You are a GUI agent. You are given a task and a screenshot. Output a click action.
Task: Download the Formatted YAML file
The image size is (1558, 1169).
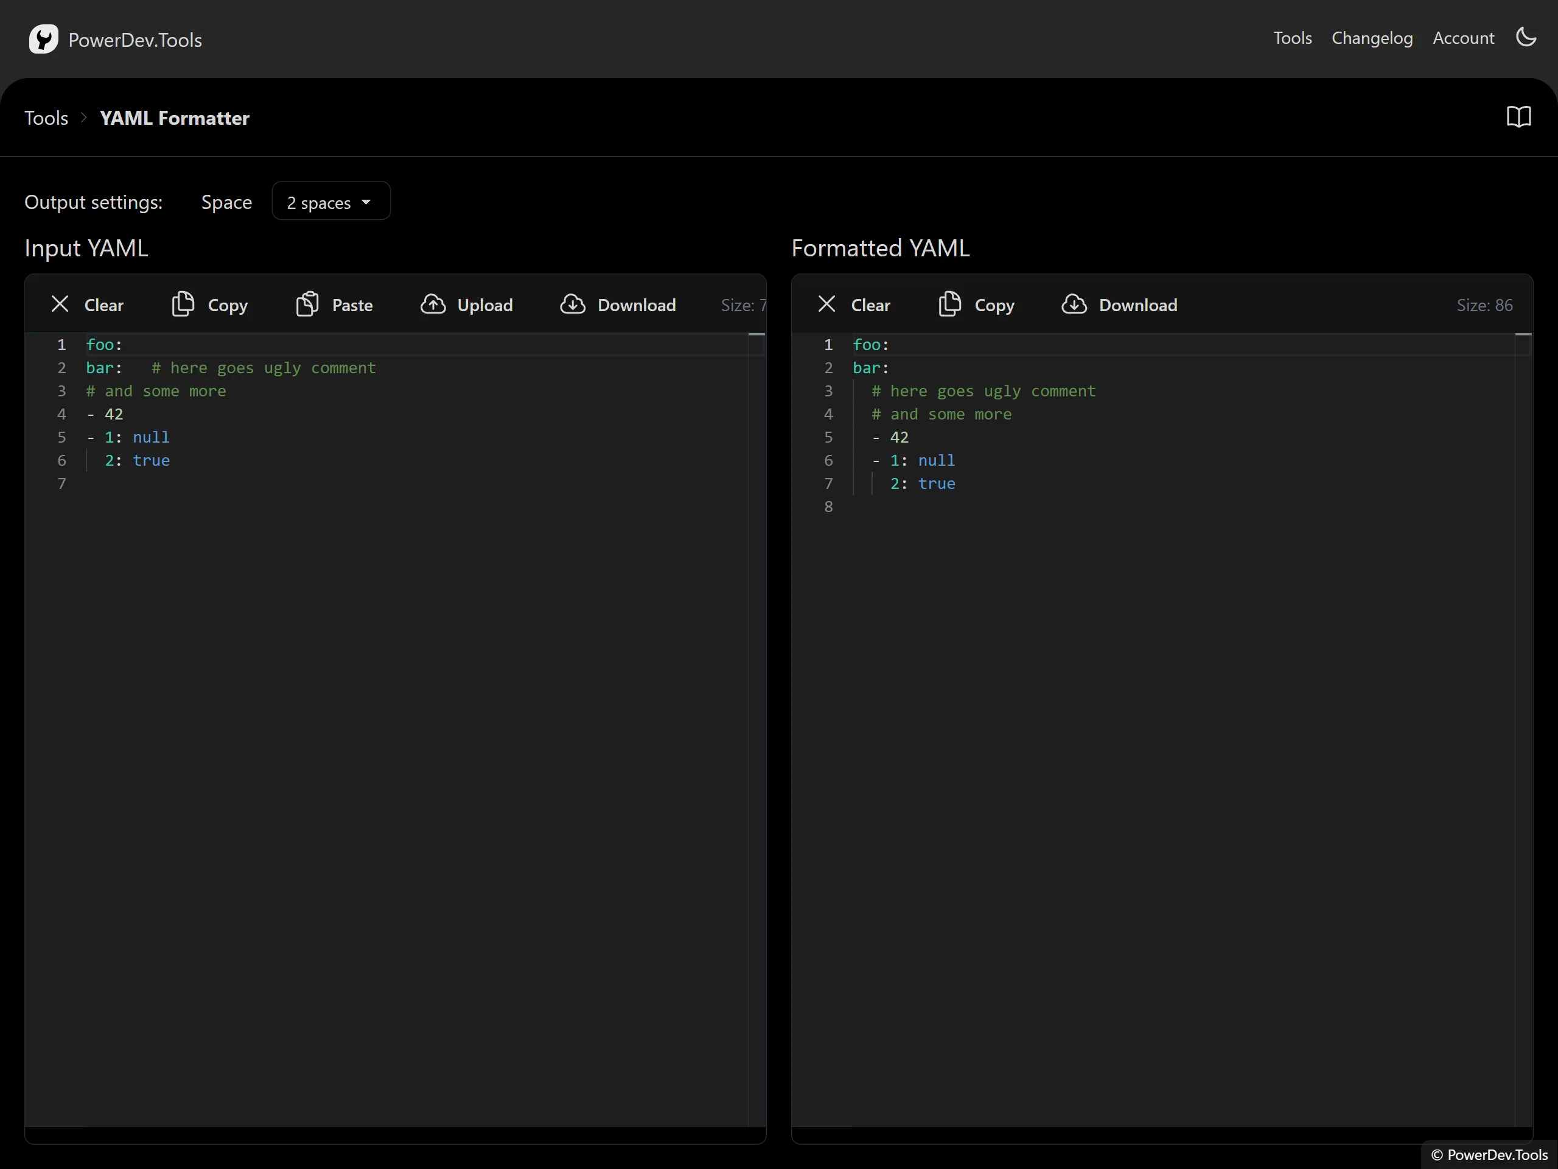1120,305
